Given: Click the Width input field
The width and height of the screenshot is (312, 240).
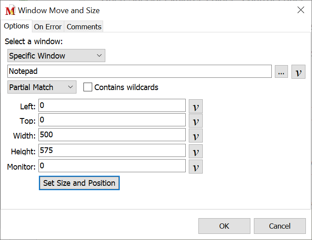Looking at the screenshot, I should pyautogui.click(x=112, y=135).
